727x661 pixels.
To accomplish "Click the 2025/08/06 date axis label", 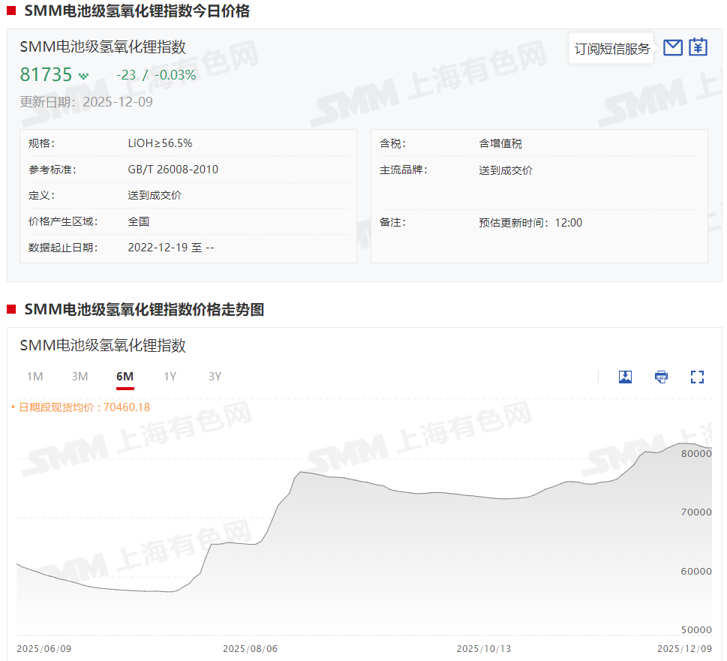I will click(250, 648).
